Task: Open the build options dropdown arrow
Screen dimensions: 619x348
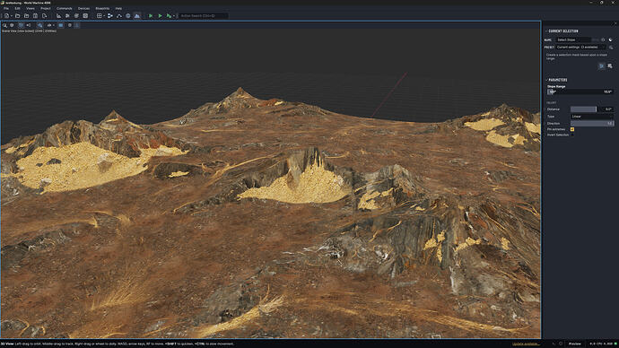Action: click(174, 16)
